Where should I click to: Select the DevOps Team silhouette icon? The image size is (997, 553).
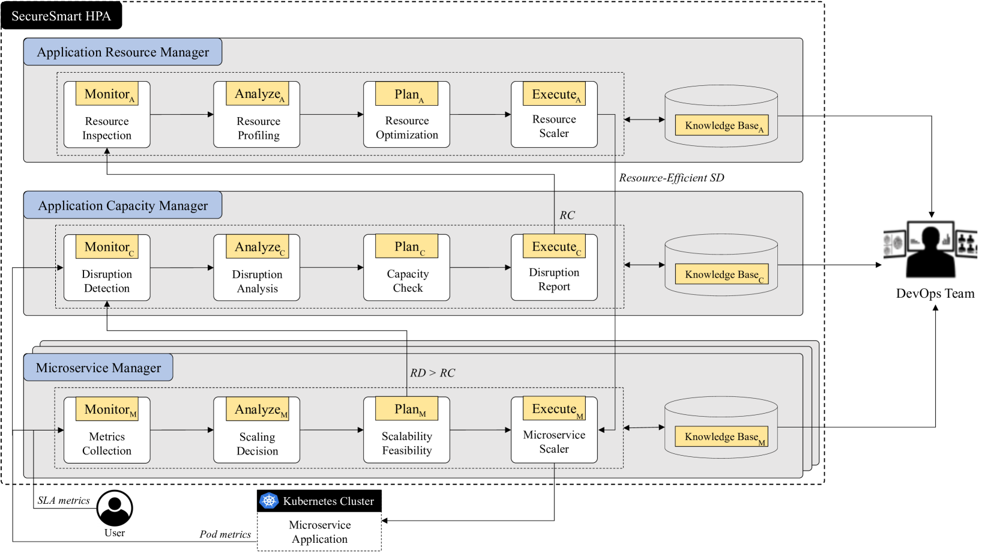pyautogui.click(x=930, y=249)
